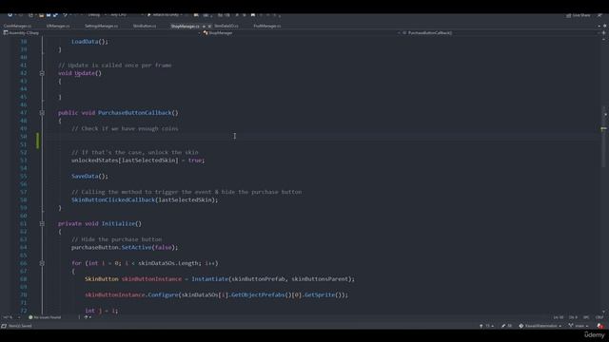Collapse the Update method fold marker
Viewport: 609px width, 342px height.
pos(42,73)
